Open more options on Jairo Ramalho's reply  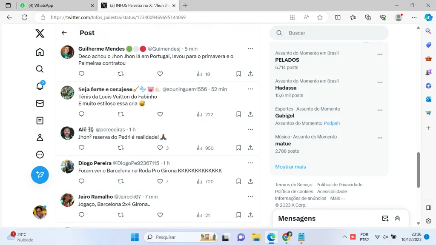point(250,197)
